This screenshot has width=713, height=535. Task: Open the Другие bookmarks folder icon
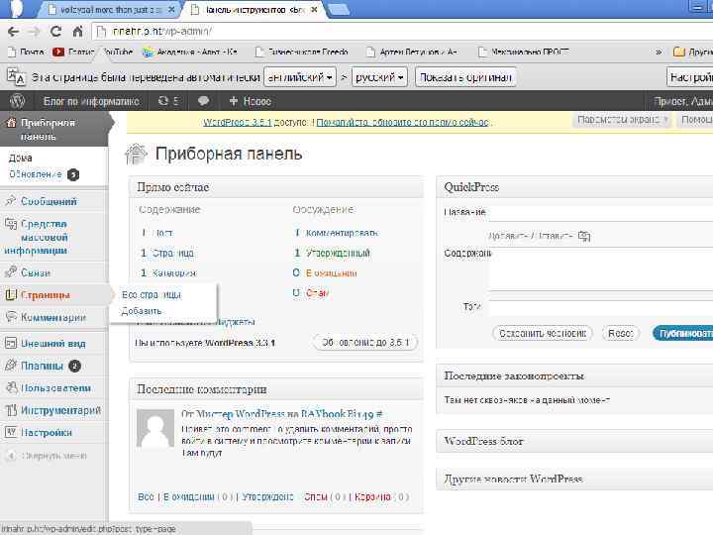click(x=678, y=52)
